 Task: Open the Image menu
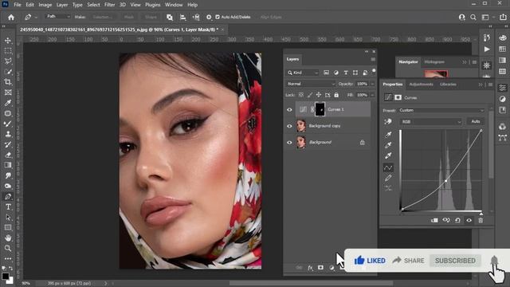[45, 5]
